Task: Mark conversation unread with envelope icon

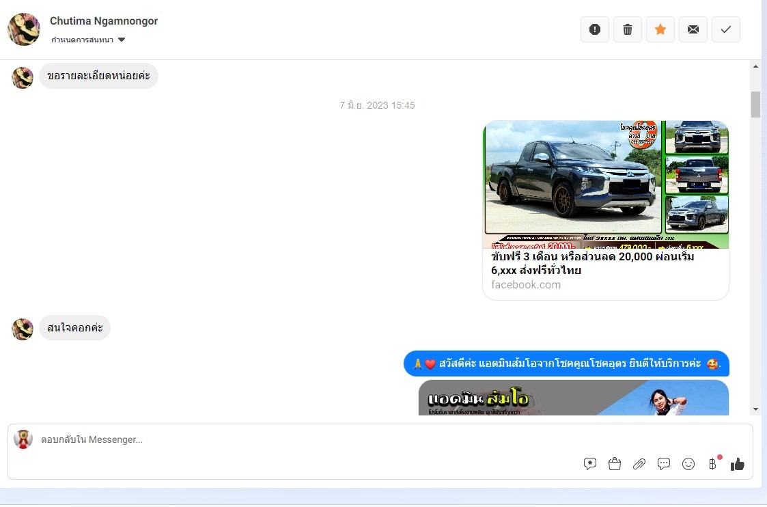Action: [x=693, y=29]
